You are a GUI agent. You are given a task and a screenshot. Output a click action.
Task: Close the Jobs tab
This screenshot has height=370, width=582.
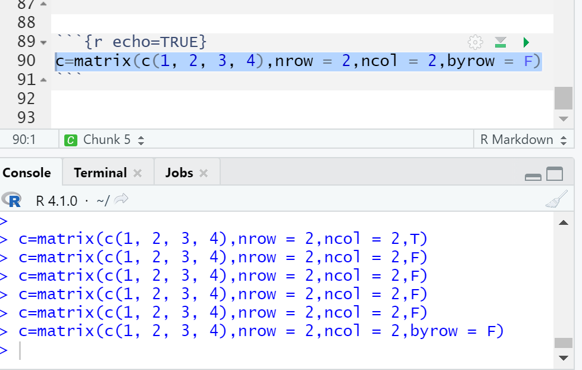204,174
